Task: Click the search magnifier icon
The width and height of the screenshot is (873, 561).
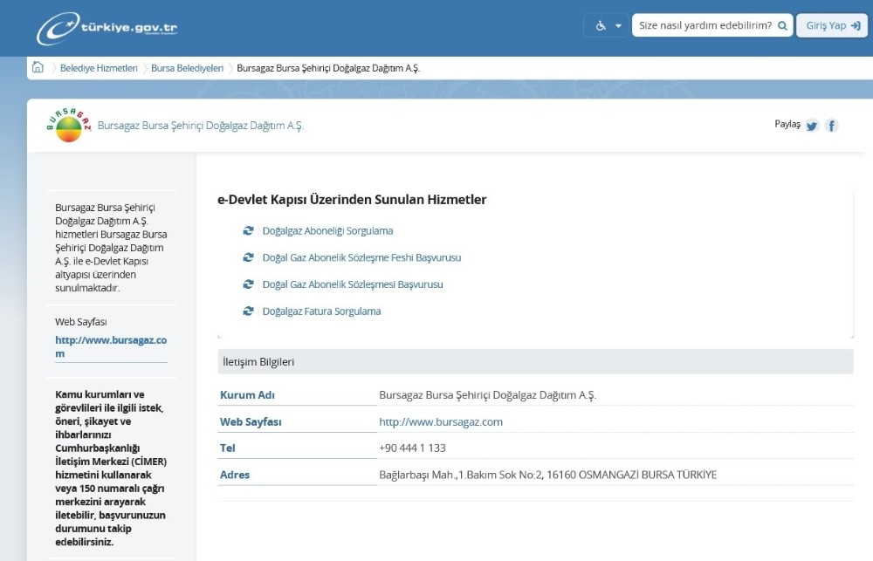Action: [x=782, y=26]
